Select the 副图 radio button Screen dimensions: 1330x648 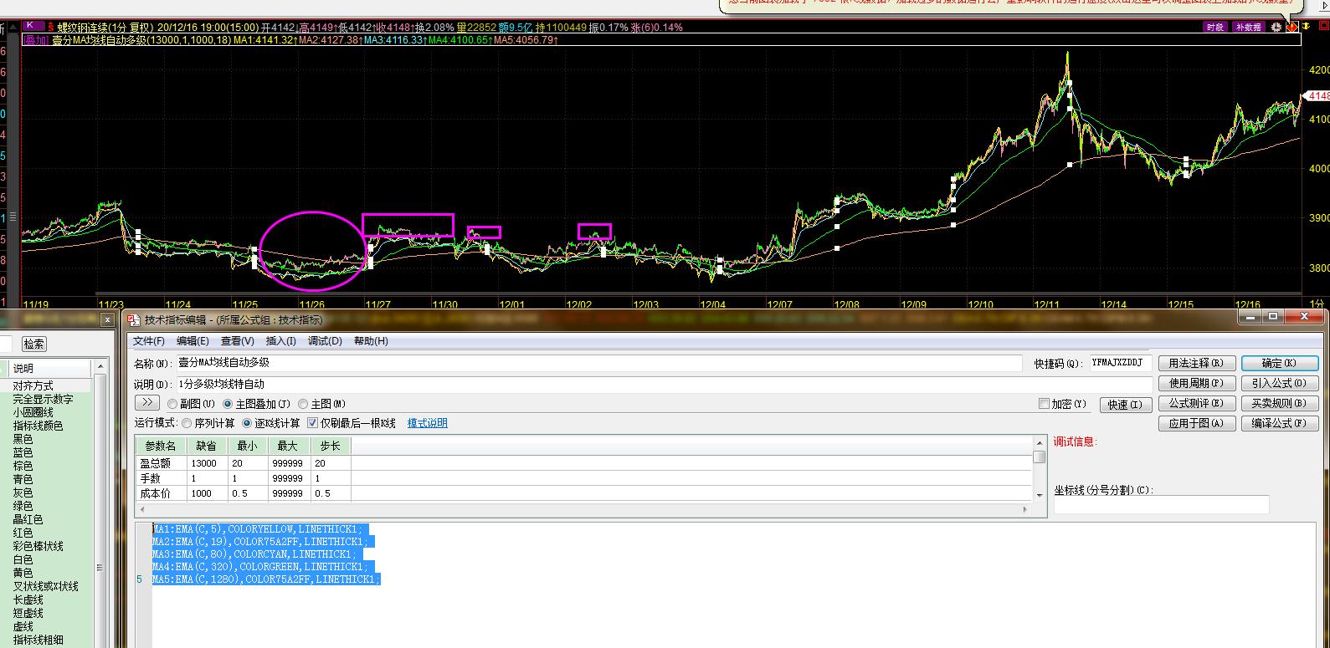pyautogui.click(x=172, y=404)
